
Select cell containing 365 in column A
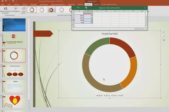tap(79, 22)
